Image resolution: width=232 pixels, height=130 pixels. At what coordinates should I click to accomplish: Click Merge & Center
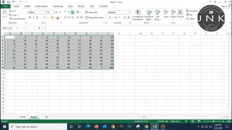(94, 18)
